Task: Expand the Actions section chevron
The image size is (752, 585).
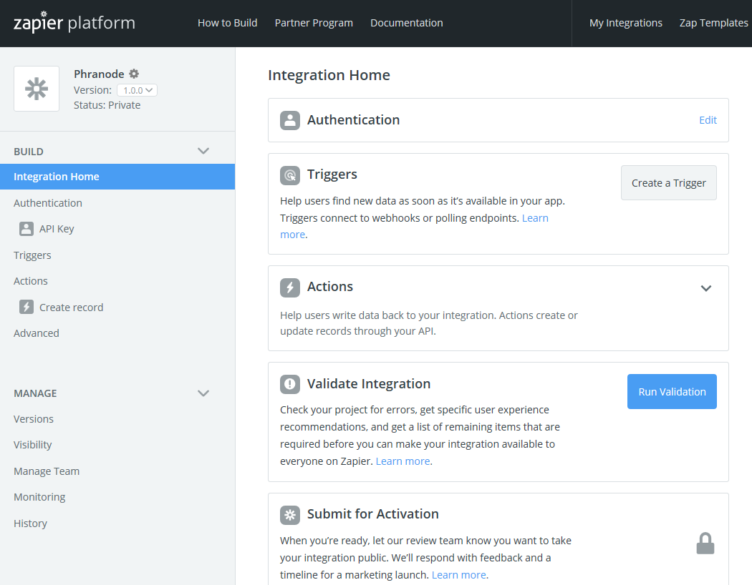Action: click(x=706, y=288)
